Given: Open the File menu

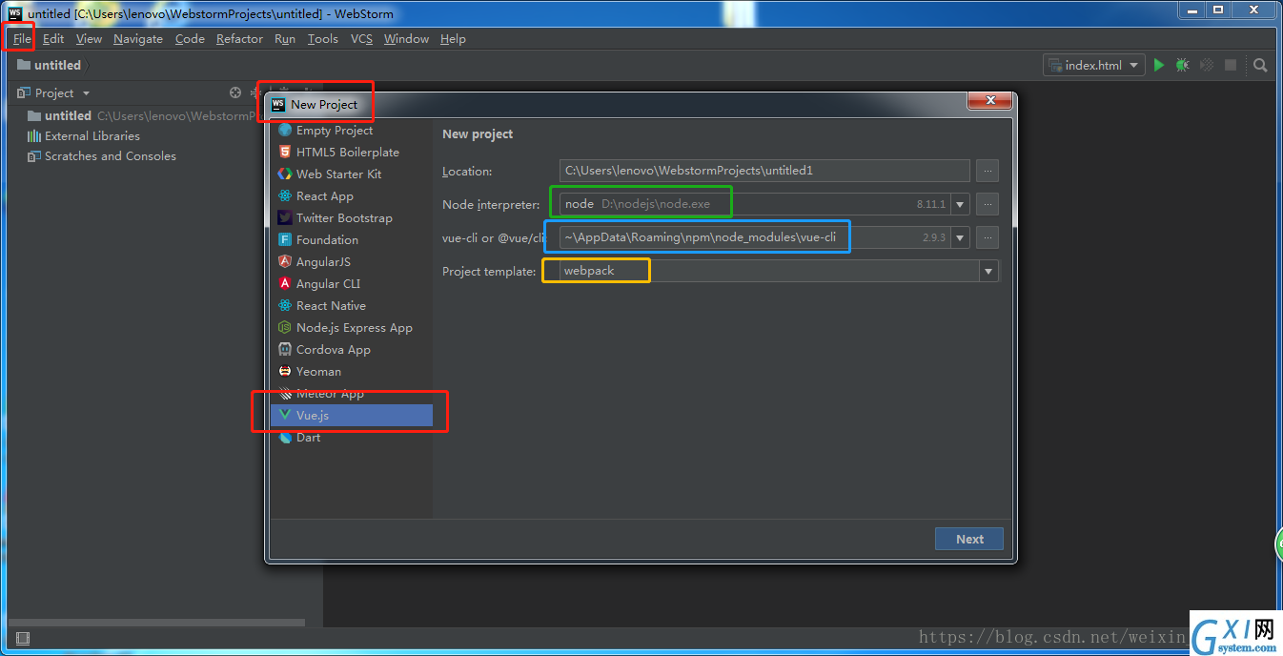Looking at the screenshot, I should pos(22,39).
